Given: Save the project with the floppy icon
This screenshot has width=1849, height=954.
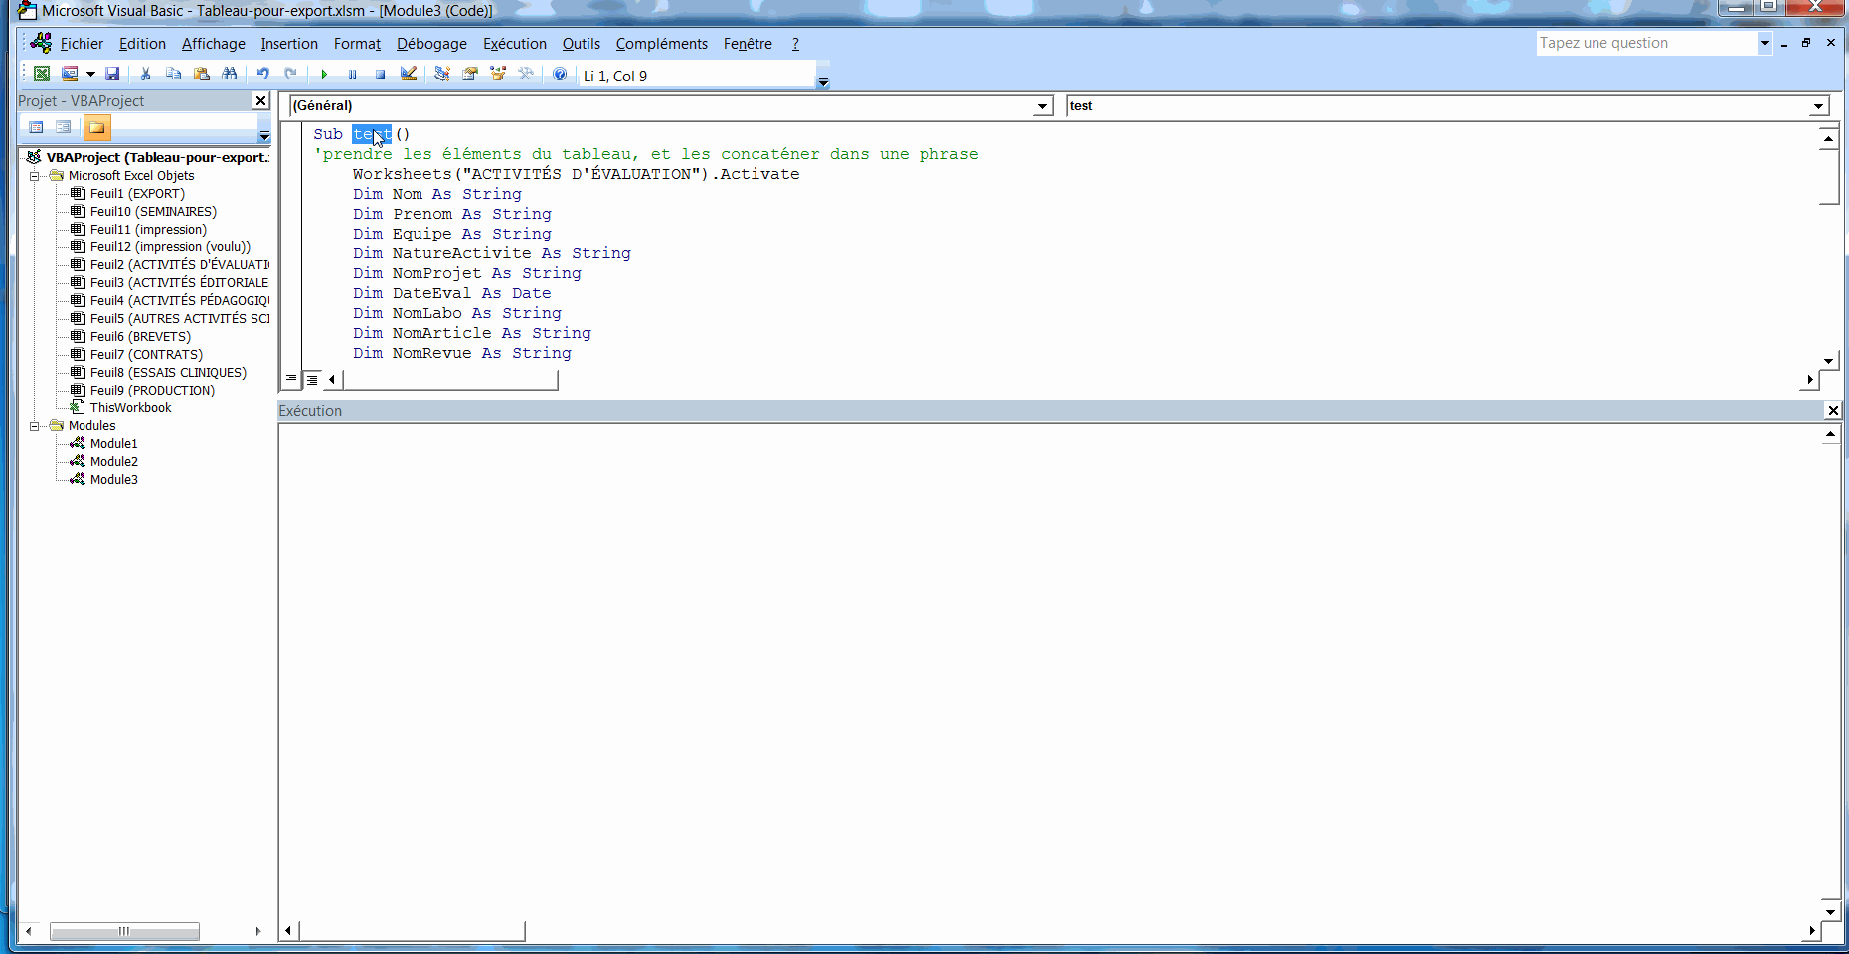Looking at the screenshot, I should [x=112, y=74].
